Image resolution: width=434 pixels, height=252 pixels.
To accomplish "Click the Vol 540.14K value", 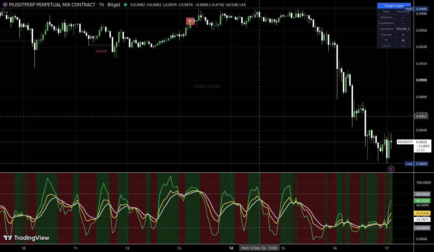I will tap(236, 5).
